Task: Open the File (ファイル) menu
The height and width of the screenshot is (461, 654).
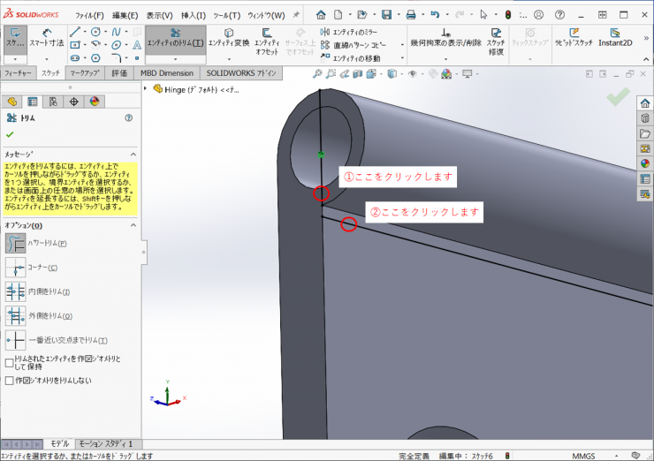Action: 89,15
